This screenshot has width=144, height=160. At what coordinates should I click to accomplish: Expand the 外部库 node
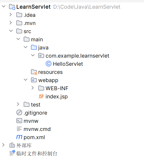(3, 145)
